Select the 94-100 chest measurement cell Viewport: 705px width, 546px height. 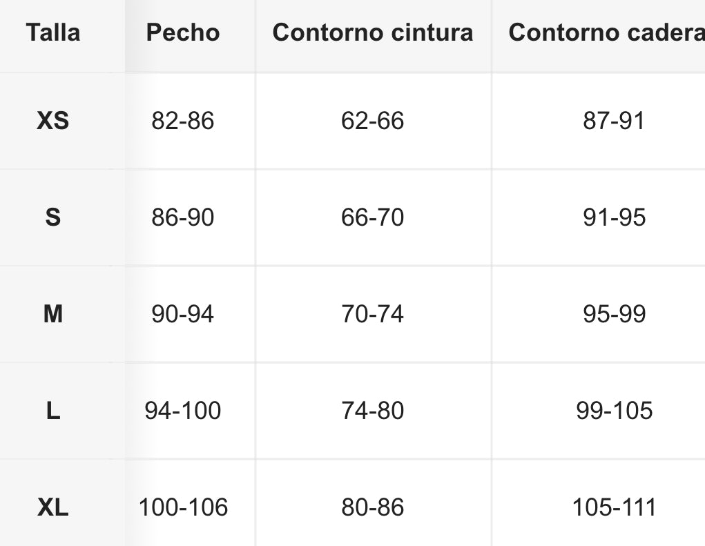point(183,411)
